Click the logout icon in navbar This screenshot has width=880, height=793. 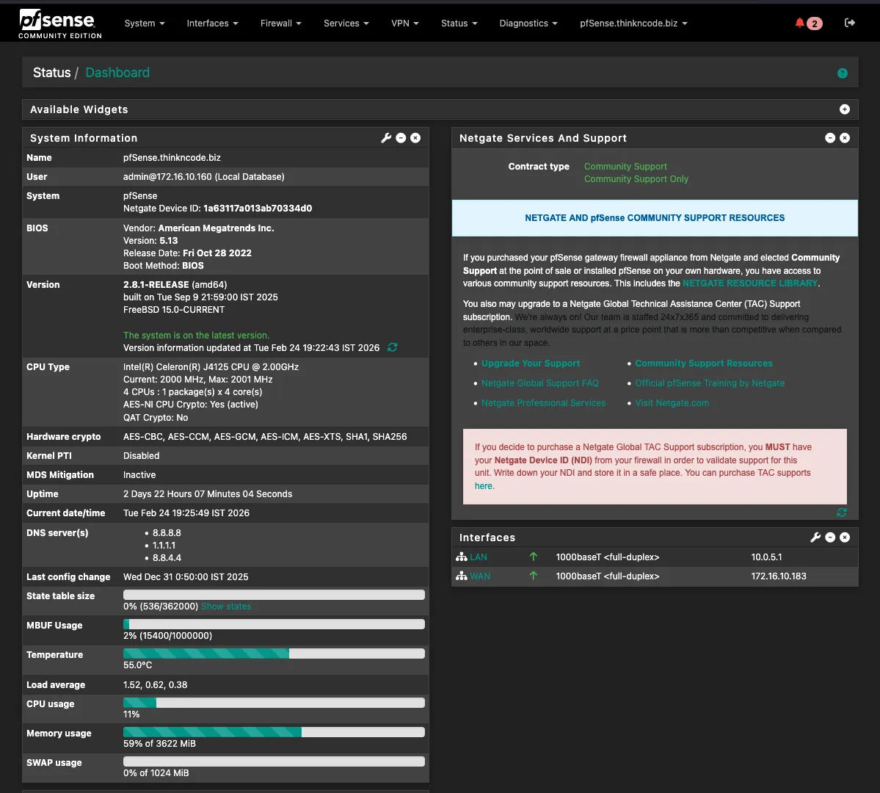point(850,23)
